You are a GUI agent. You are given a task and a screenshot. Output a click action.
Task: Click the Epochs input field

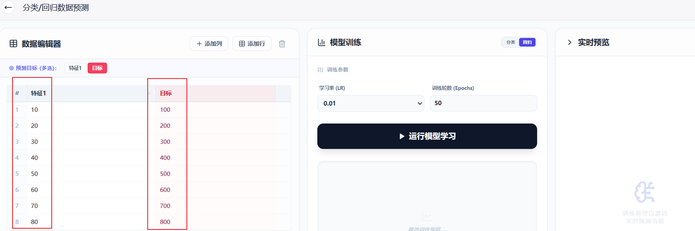(x=483, y=103)
